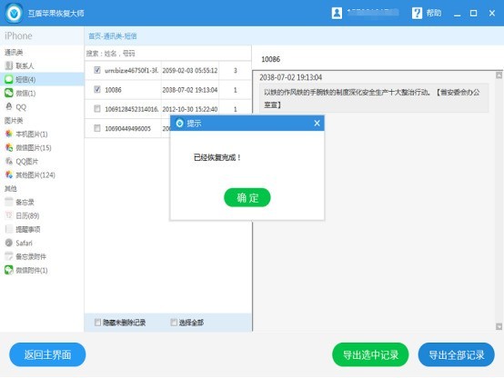The height and width of the screenshot is (378, 504).
Task: Open the Safari compass icon entry
Action: click(9, 243)
